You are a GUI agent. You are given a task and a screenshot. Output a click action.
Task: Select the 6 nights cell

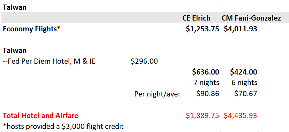click(244, 83)
